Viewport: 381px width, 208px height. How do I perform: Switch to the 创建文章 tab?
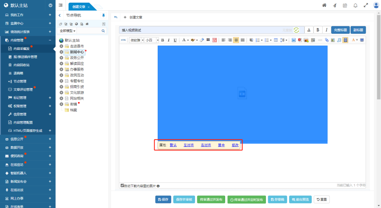[x=79, y=7]
